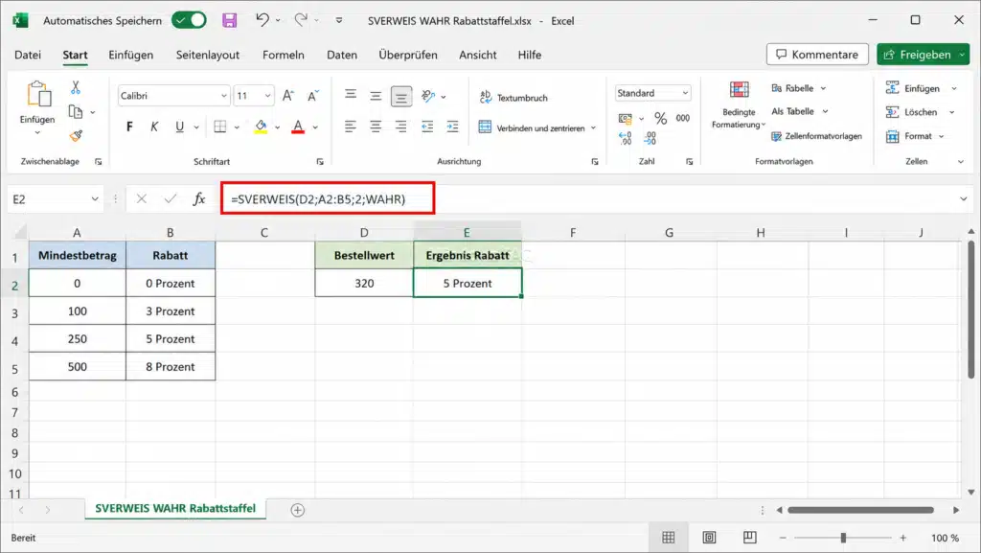Click Löschen cells button

coord(913,112)
